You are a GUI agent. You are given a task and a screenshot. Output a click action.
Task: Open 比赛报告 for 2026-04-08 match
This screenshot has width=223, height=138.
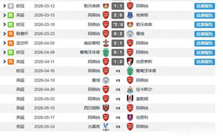coord(204,52)
